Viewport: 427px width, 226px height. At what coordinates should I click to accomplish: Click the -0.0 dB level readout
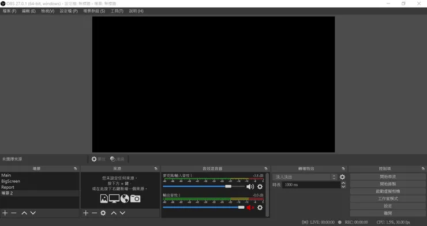pyautogui.click(x=258, y=196)
